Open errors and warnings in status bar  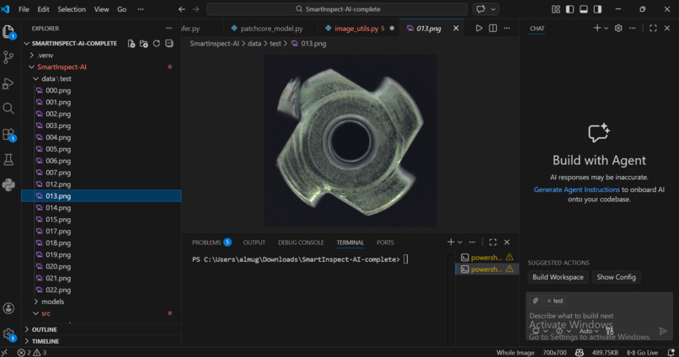(x=32, y=353)
